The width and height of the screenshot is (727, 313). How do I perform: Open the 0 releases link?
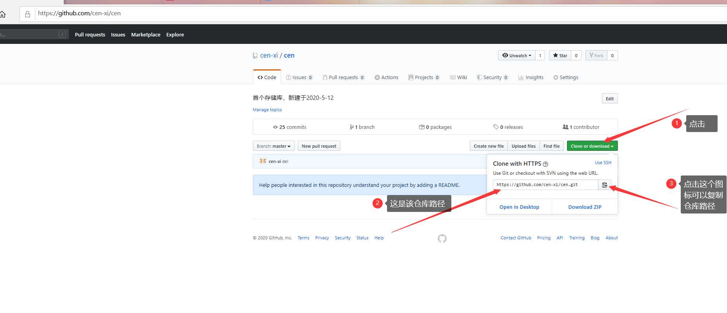[x=508, y=127]
